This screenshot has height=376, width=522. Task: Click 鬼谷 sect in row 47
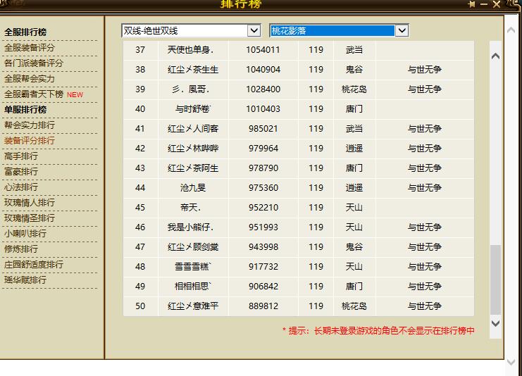click(354, 247)
